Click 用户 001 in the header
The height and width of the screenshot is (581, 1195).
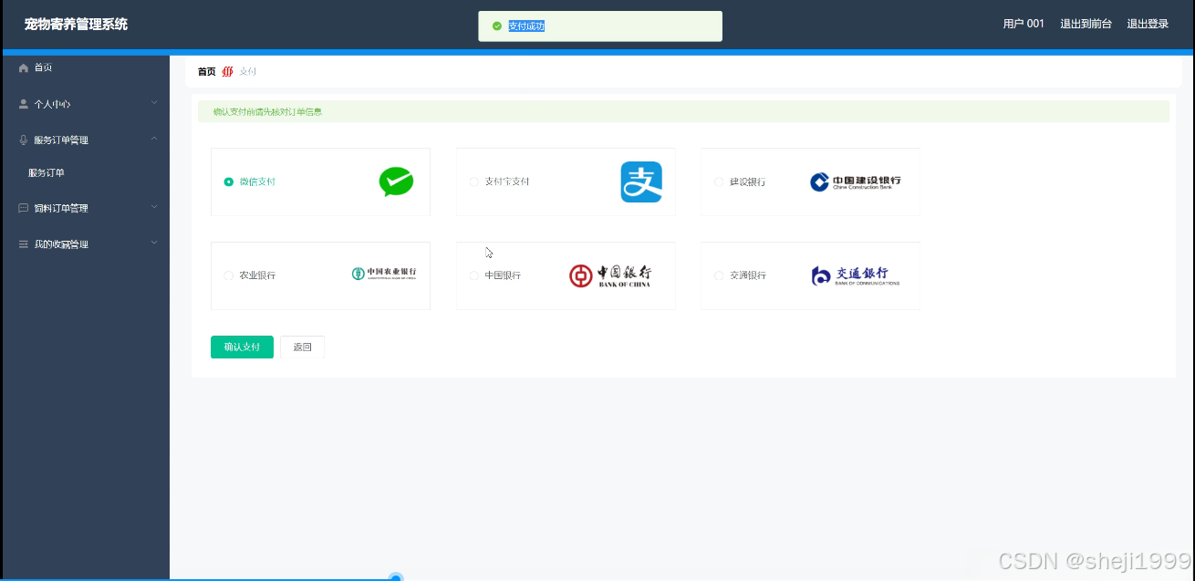1024,24
